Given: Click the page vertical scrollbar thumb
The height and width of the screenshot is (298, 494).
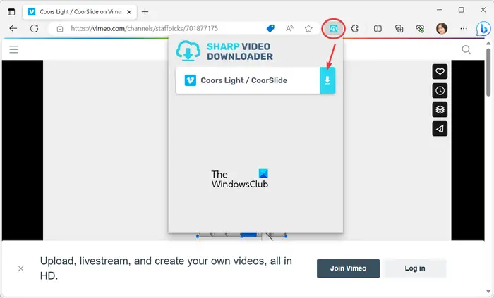Looking at the screenshot, I should click(x=488, y=73).
